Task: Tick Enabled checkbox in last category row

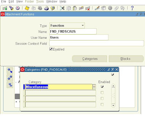Action: [102, 104]
